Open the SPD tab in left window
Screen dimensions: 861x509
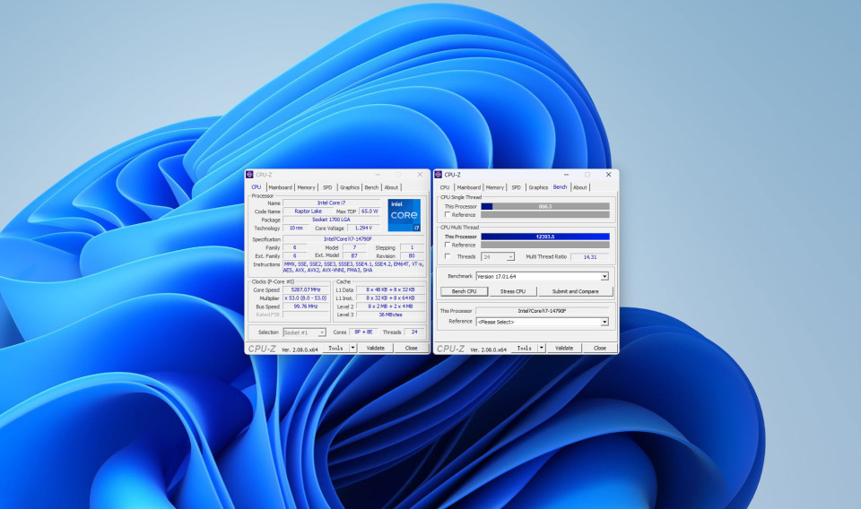(327, 187)
